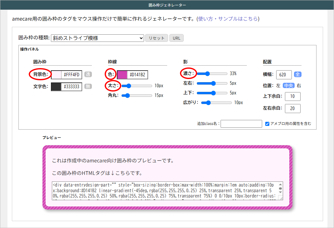Click the 透 transparent background button
Image resolution: width=334 pixels, height=228 pixels.
[88, 75]
